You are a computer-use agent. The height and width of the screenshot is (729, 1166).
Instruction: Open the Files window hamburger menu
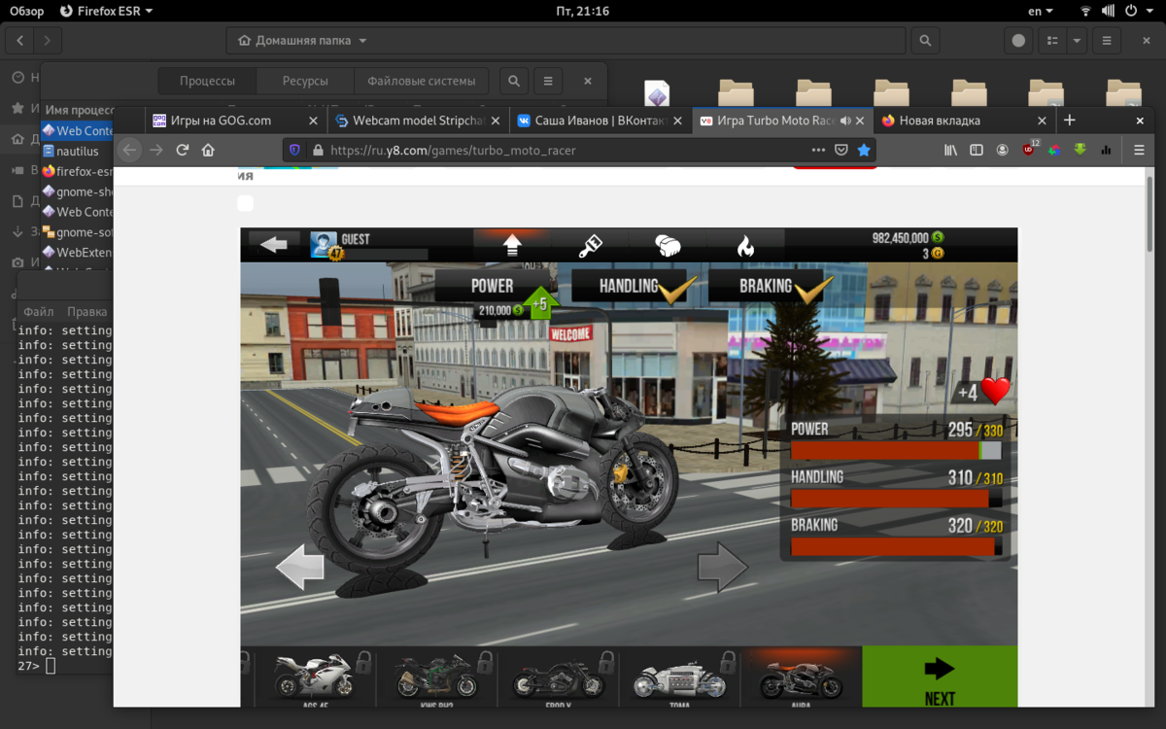1107,41
